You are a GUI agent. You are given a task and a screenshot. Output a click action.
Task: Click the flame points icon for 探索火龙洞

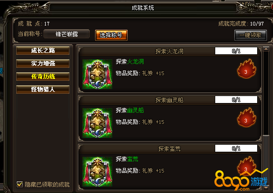point(246,69)
